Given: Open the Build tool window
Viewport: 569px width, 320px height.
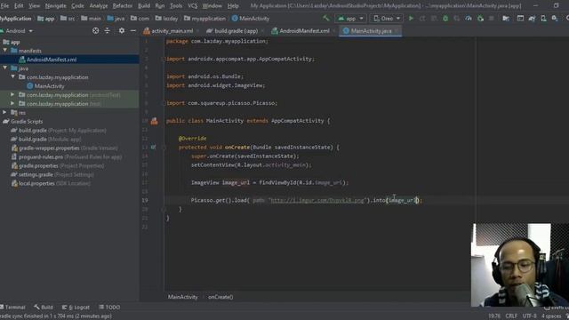Looking at the screenshot, I should (x=44, y=307).
